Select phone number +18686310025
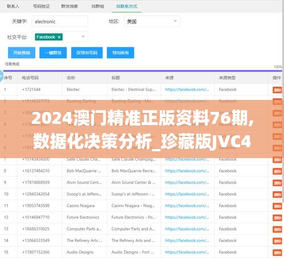This screenshot has height=258, width=284. click(36, 229)
